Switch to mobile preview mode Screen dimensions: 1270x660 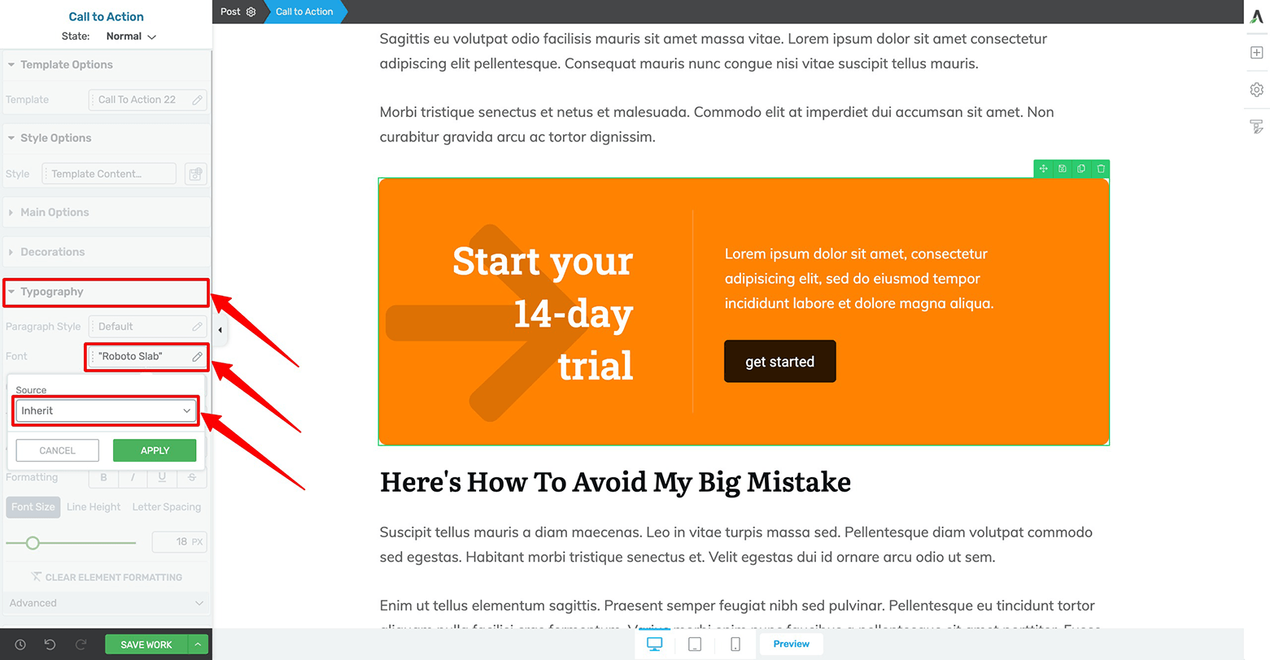[735, 644]
